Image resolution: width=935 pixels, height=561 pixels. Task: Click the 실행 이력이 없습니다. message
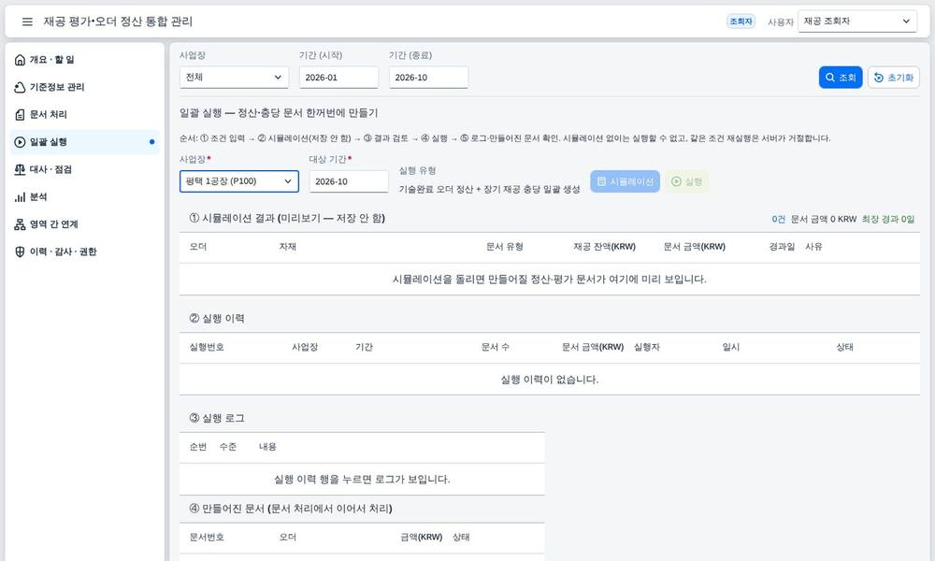tap(549, 380)
